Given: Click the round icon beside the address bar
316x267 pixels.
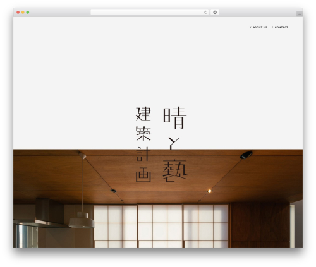Looking at the screenshot, I should pyautogui.click(x=215, y=13).
